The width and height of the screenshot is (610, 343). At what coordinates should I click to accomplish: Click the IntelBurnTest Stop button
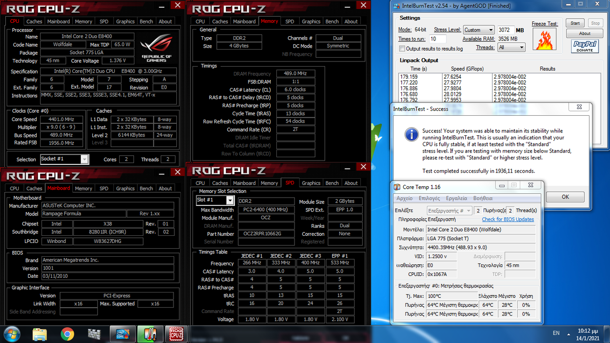595,23
